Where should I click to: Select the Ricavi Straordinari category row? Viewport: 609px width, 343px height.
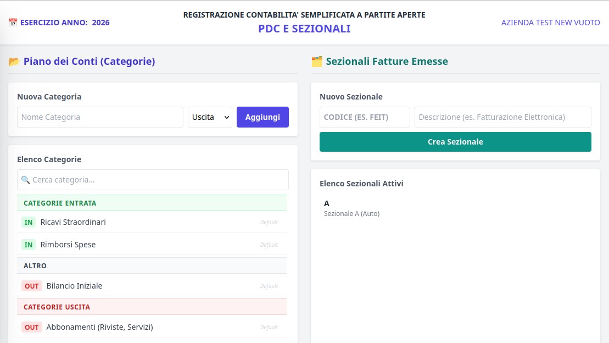137,222
